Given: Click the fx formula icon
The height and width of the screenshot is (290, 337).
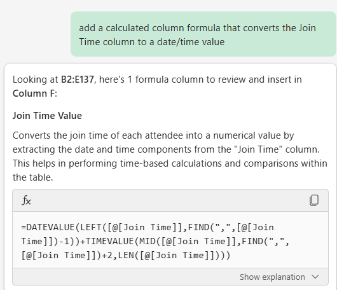Looking at the screenshot, I should 26,200.
